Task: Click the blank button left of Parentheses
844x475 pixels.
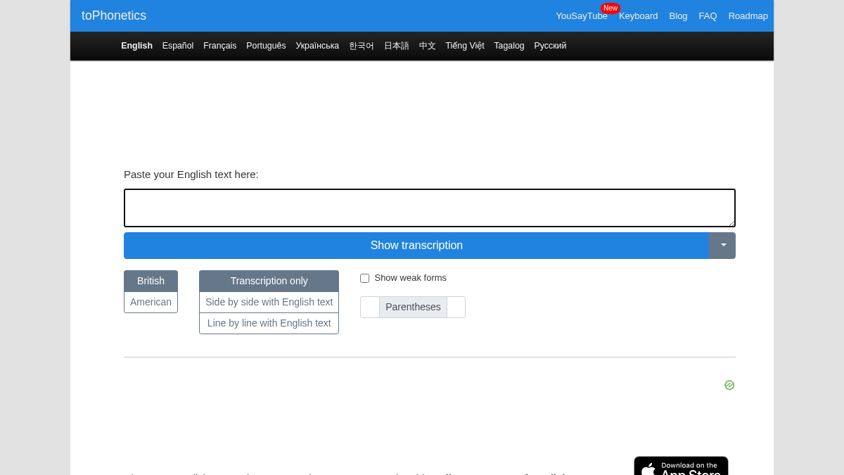Action: pos(370,307)
